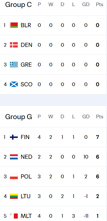This screenshot has height=221, width=107.
Task: Click the Group G heading
Action: point(19,117)
